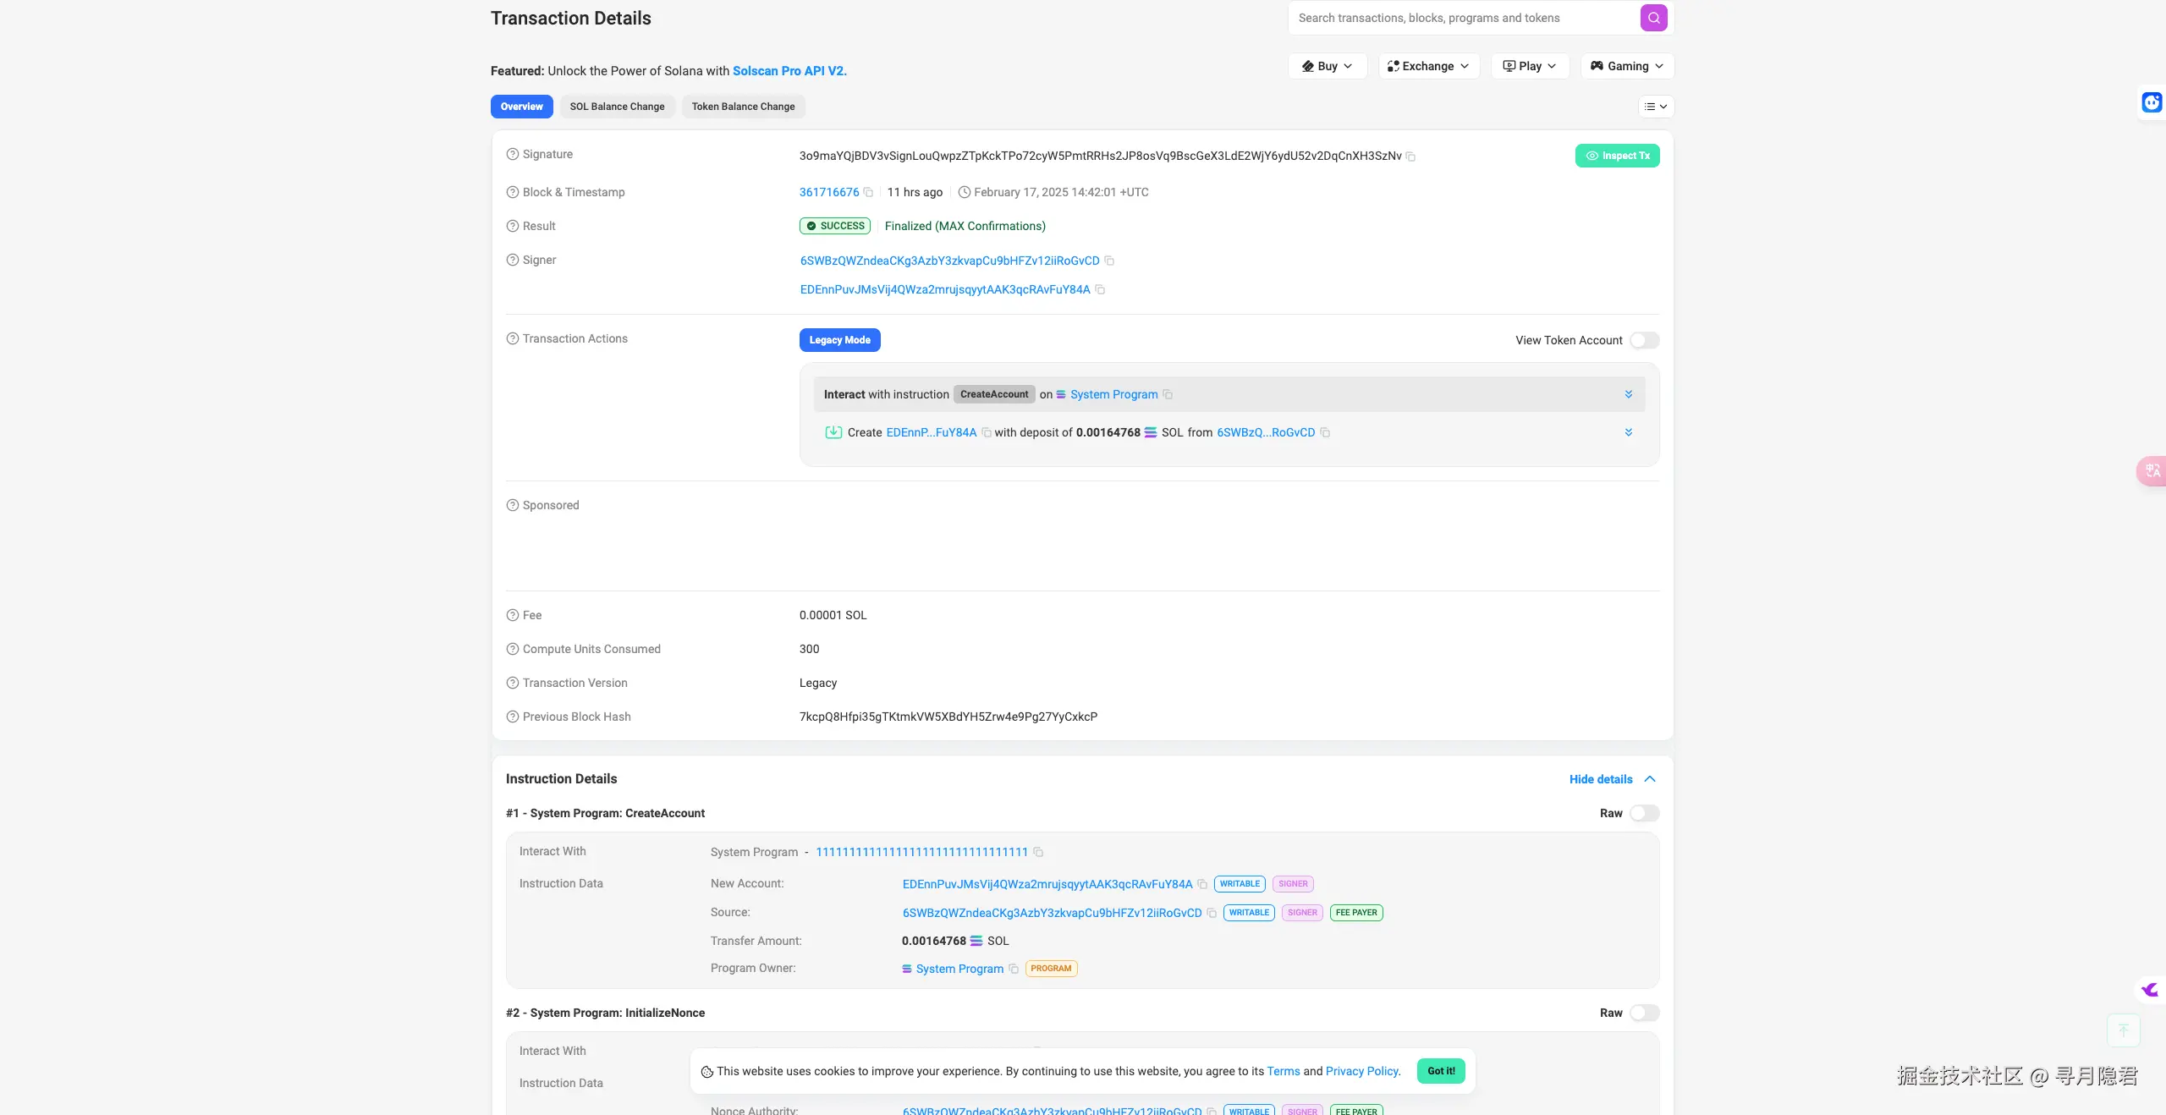Copy the second signer address EDEnnPuv...
This screenshot has height=1115, width=2166.
pos(1100,289)
